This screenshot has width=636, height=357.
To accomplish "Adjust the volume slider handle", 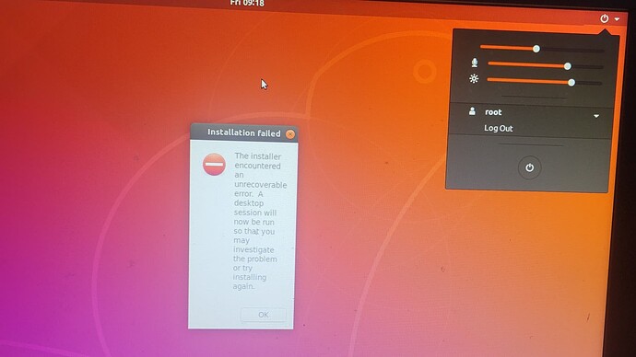I will point(536,49).
